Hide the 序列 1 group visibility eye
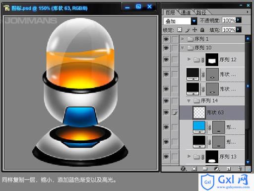The height and width of the screenshot is (191, 254). pyautogui.click(x=166, y=39)
